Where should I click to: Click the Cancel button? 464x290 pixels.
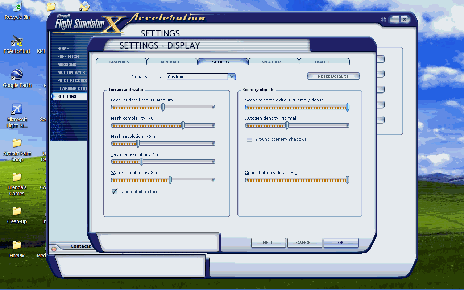coord(304,243)
